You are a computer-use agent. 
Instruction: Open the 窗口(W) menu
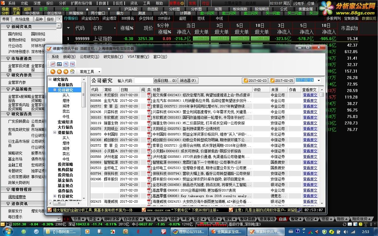pos(160,57)
